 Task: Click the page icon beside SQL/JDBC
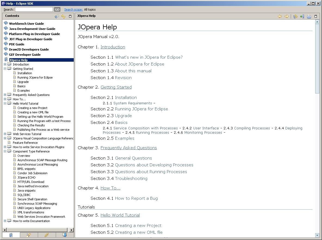coord(15,195)
